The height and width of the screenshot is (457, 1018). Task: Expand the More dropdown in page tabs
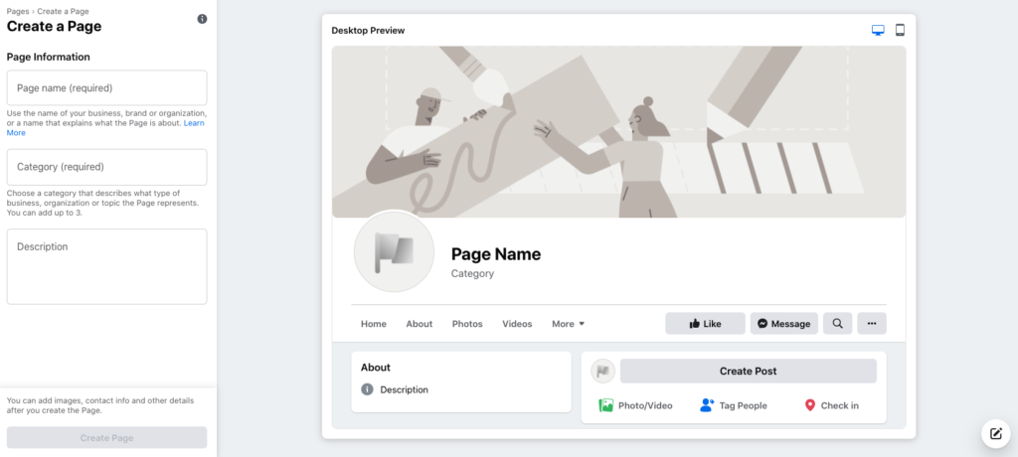569,324
